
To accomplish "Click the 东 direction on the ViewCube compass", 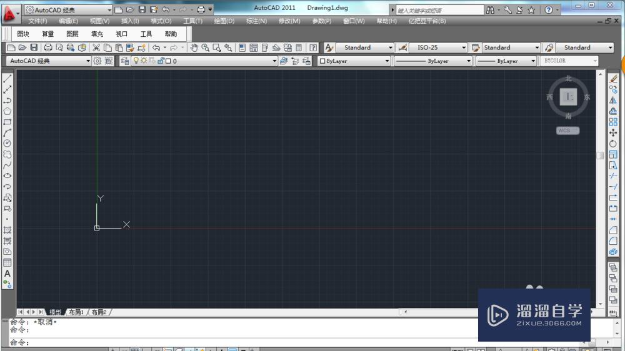I will [x=587, y=97].
